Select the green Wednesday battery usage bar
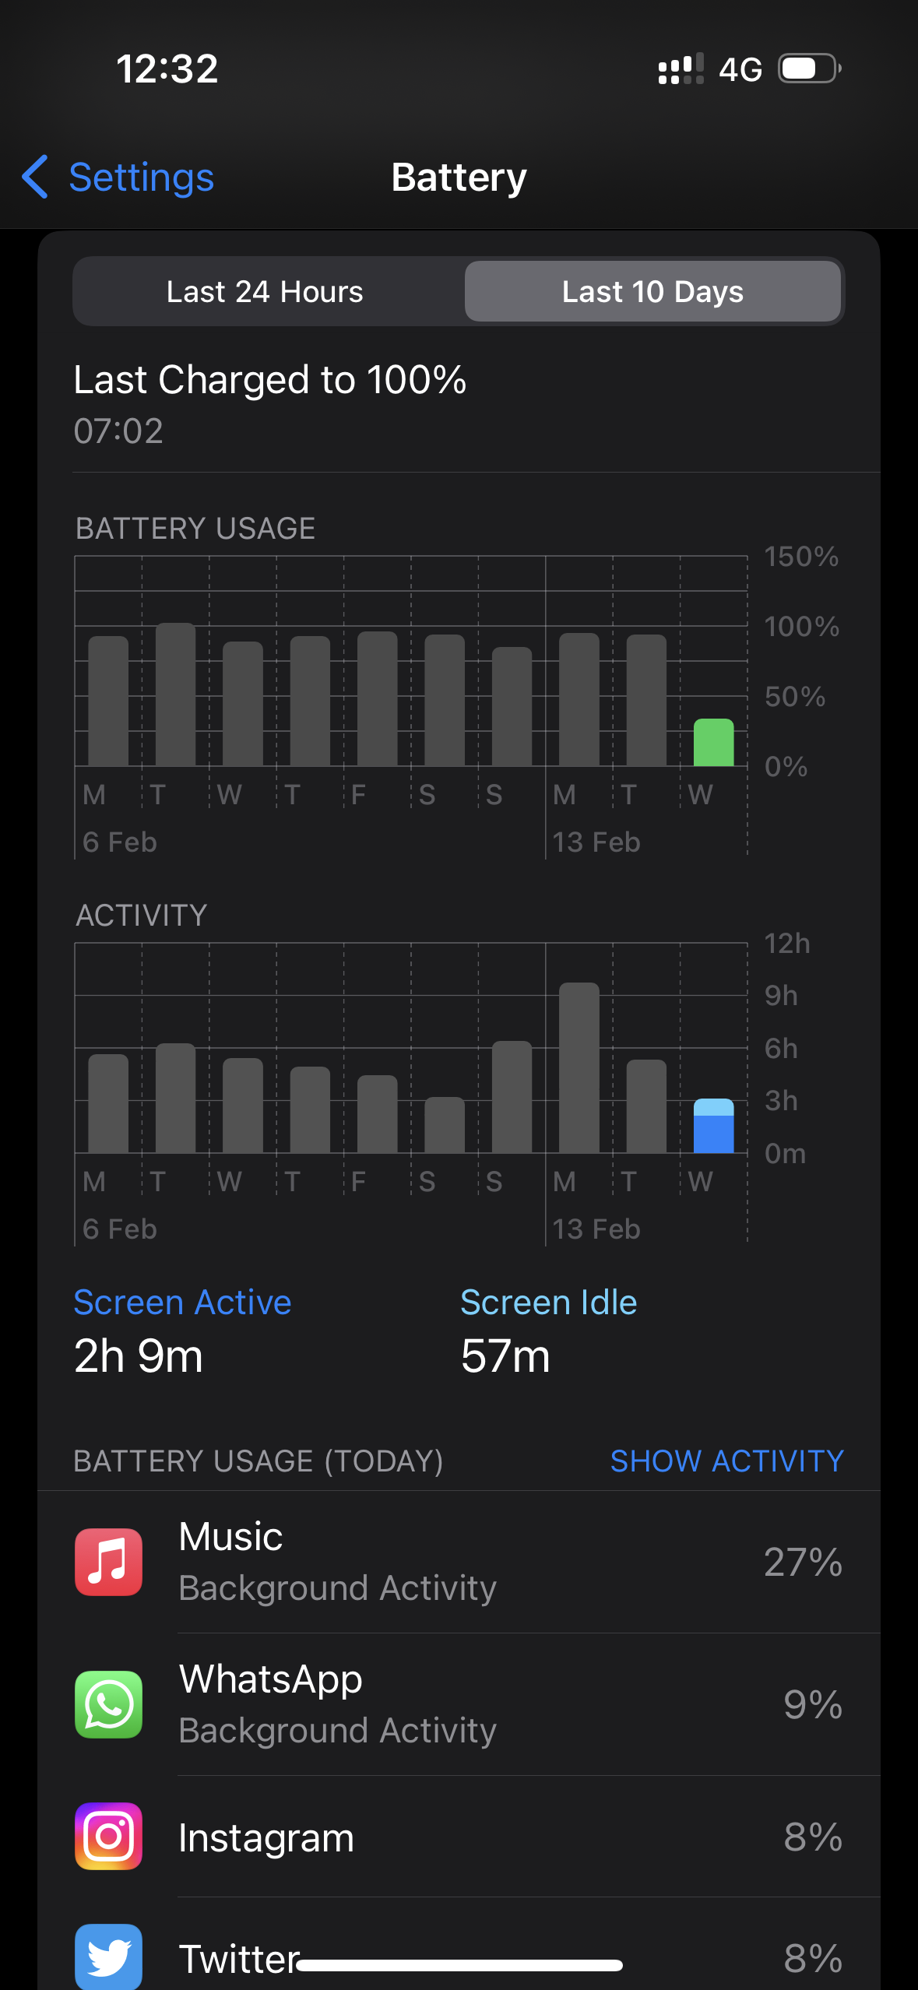The height and width of the screenshot is (1990, 918). [x=713, y=743]
